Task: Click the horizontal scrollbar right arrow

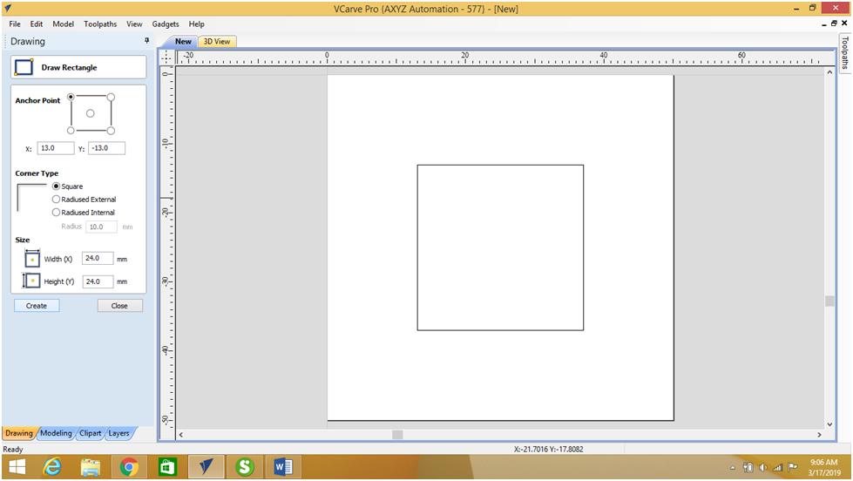Action: coord(819,435)
